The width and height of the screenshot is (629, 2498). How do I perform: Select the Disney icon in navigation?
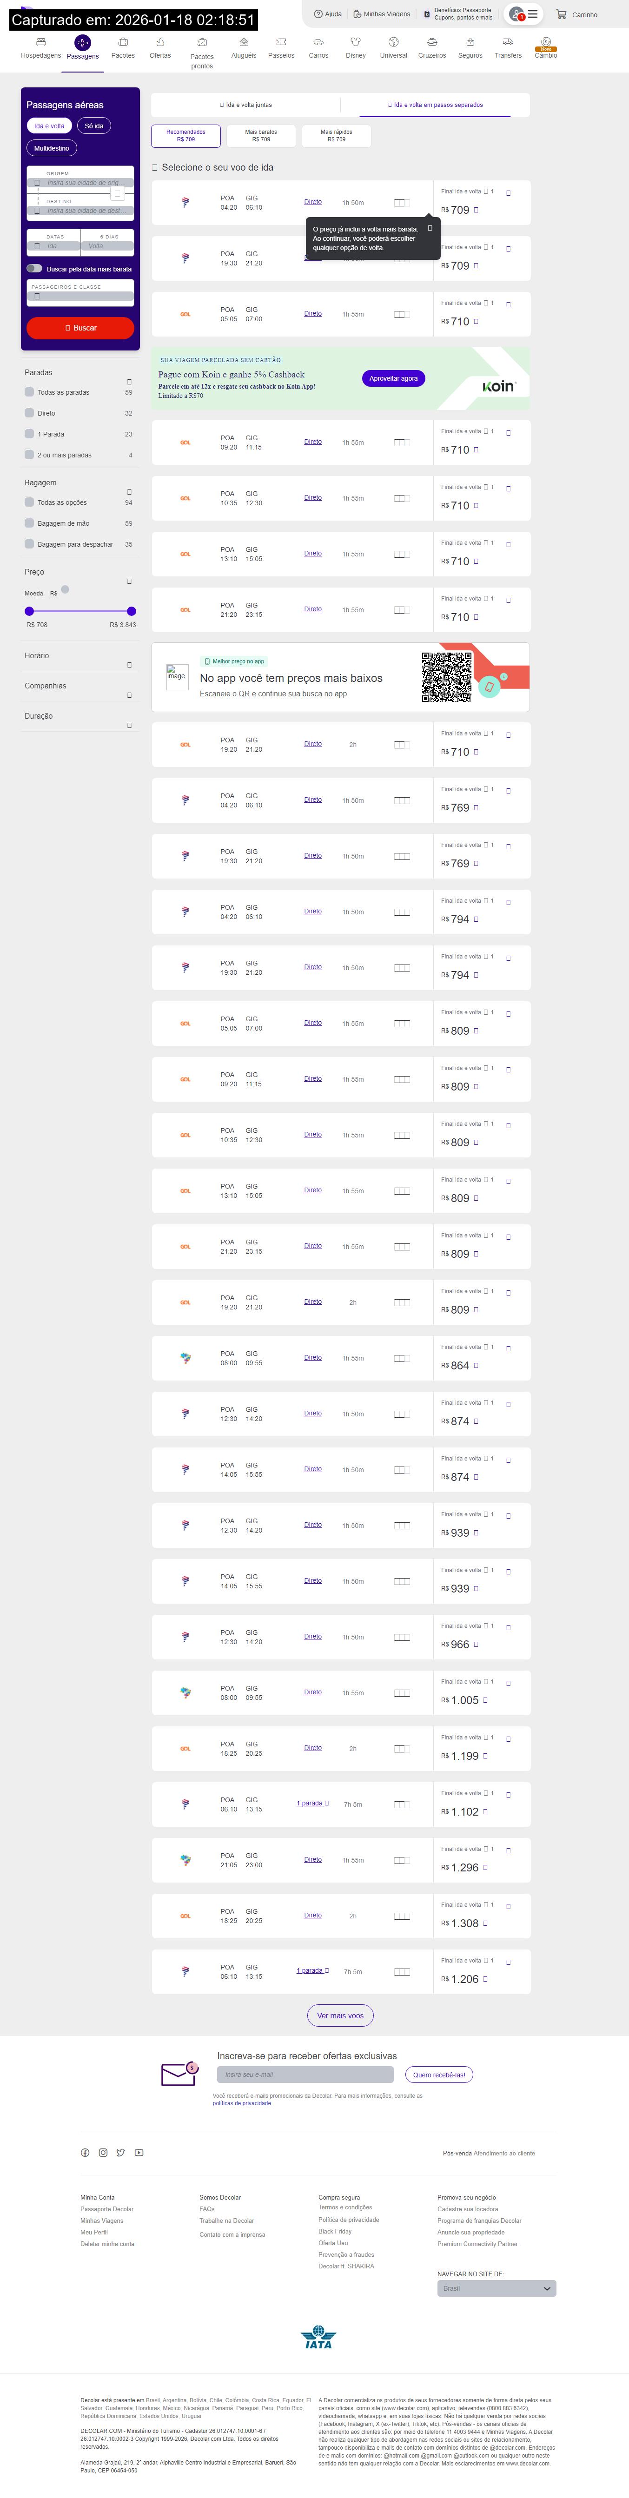(x=356, y=43)
